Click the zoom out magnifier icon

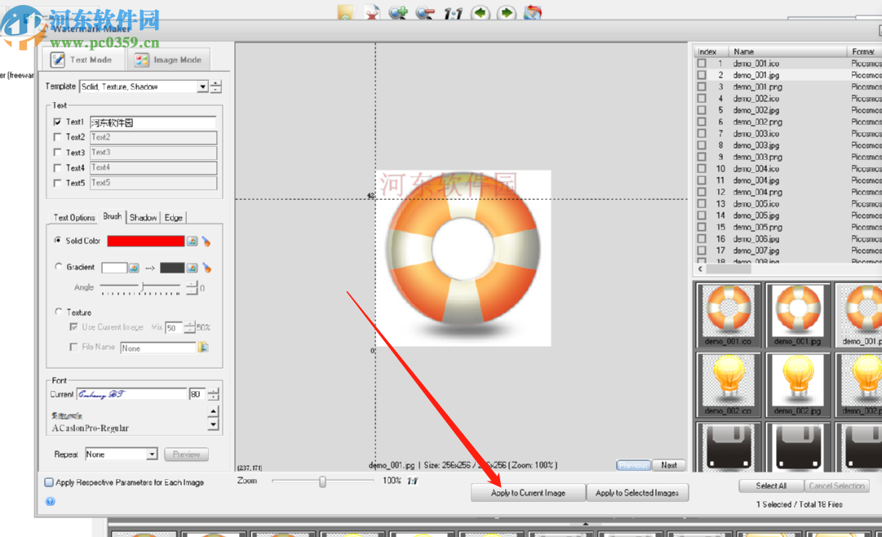(424, 13)
